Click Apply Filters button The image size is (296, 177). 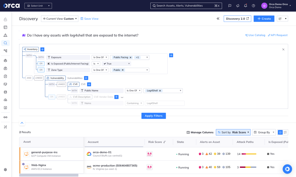click(154, 116)
